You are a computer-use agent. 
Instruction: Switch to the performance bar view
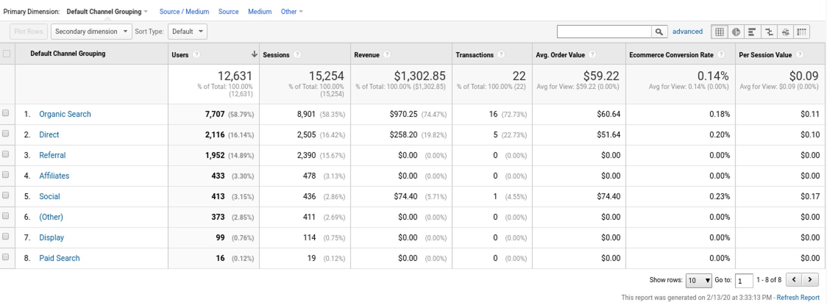(x=752, y=32)
